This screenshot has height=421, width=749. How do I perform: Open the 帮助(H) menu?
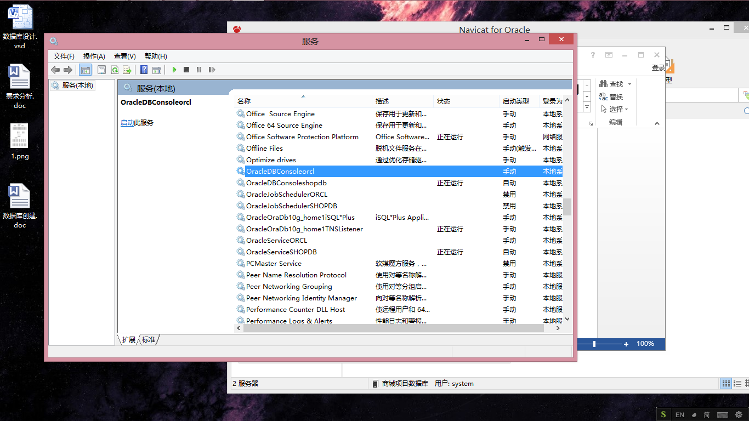tap(156, 56)
